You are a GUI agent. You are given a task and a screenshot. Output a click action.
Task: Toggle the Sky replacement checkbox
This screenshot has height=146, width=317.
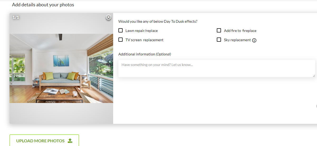tap(219, 40)
